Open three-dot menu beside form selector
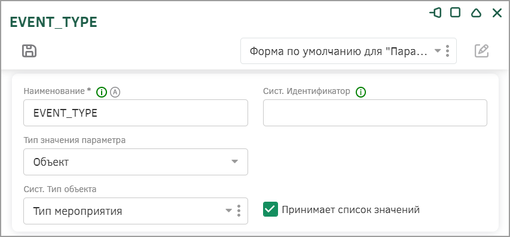The height and width of the screenshot is (237, 510). (448, 51)
